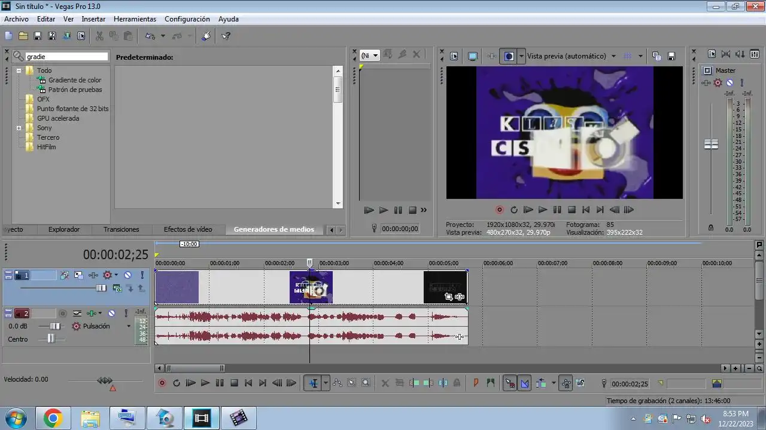Select the Envelope edit tool
This screenshot has height=430, width=766.
click(338, 383)
